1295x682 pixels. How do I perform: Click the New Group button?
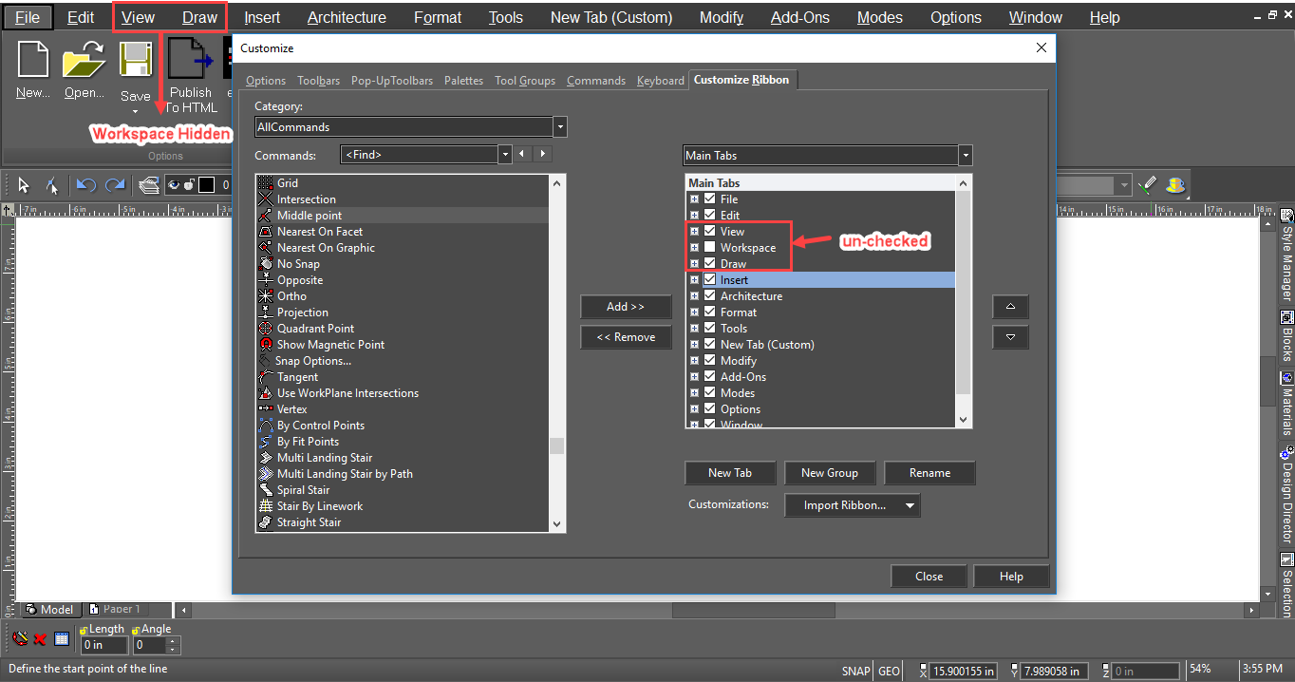point(829,473)
